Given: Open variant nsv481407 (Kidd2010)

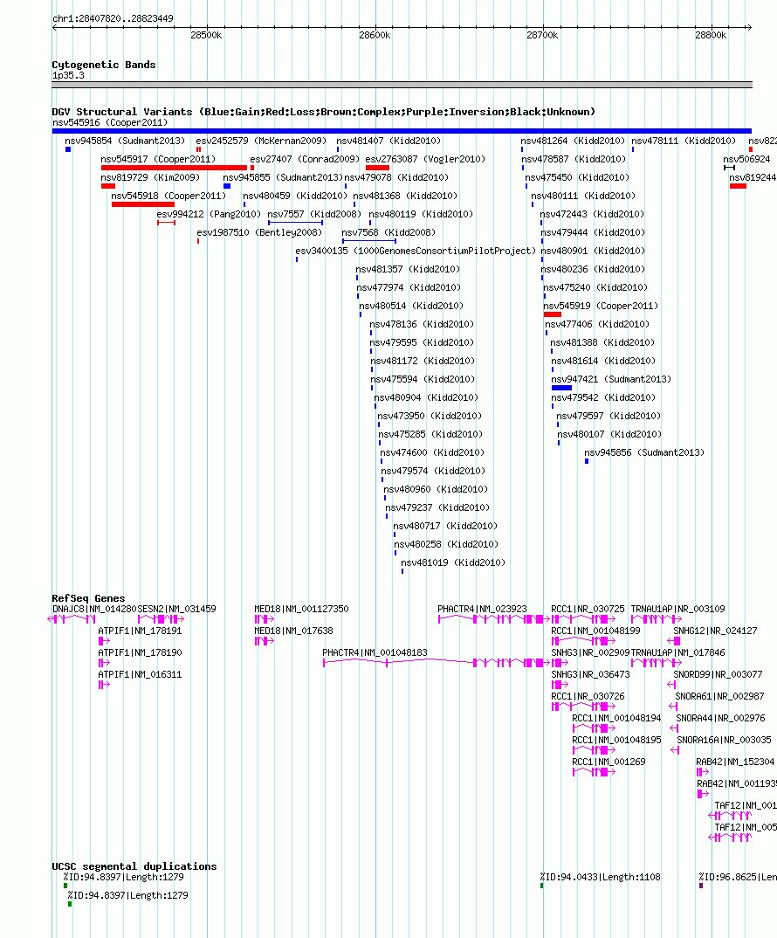Looking at the screenshot, I should [388, 141].
